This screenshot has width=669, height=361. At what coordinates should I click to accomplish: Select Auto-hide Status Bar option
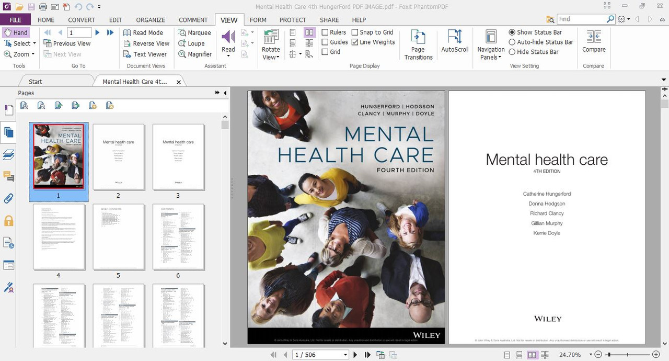(512, 42)
